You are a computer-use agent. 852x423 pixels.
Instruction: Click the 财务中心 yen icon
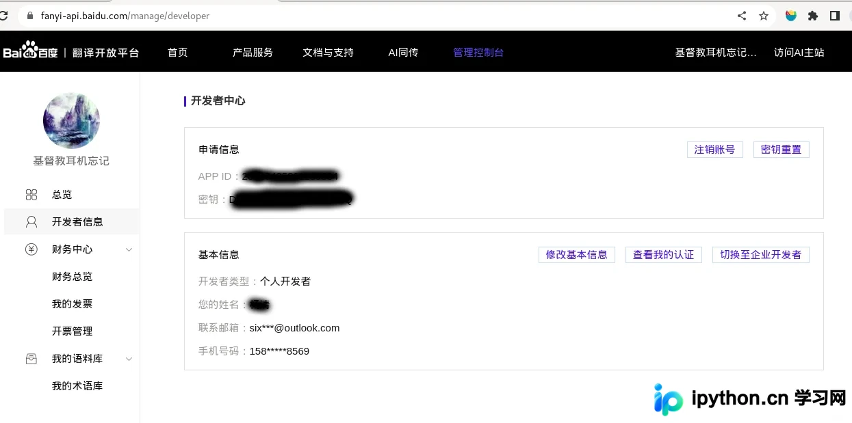31,249
